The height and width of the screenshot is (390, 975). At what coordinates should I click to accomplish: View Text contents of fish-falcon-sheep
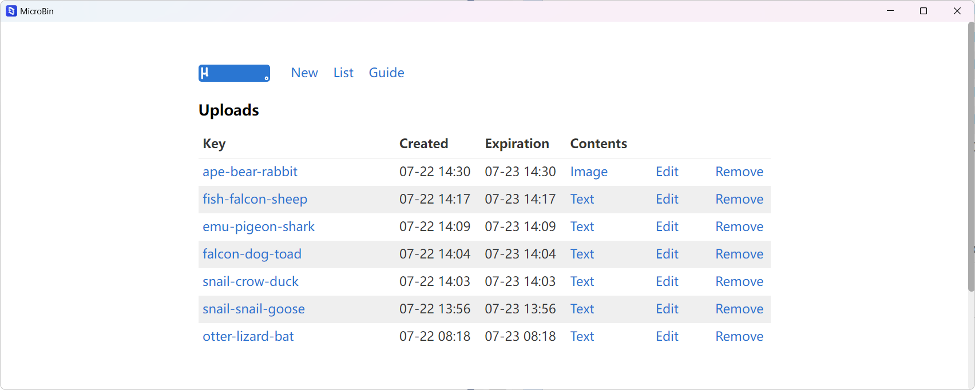pos(582,199)
